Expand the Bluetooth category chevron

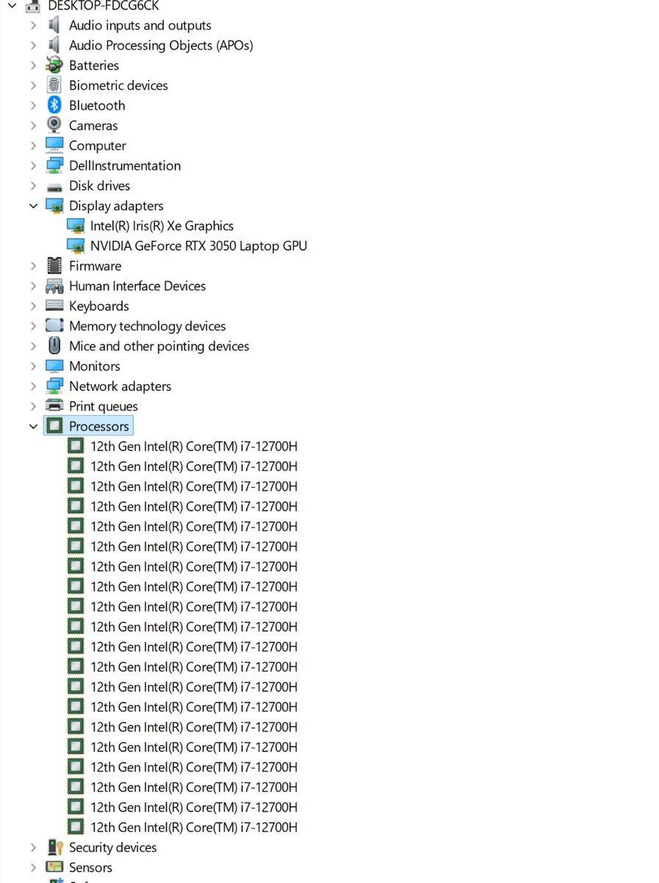(x=33, y=105)
